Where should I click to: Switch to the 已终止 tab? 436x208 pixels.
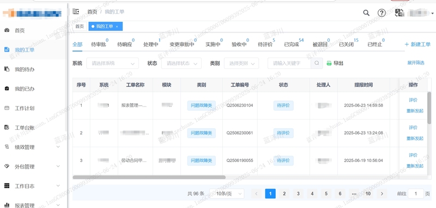[x=375, y=45]
